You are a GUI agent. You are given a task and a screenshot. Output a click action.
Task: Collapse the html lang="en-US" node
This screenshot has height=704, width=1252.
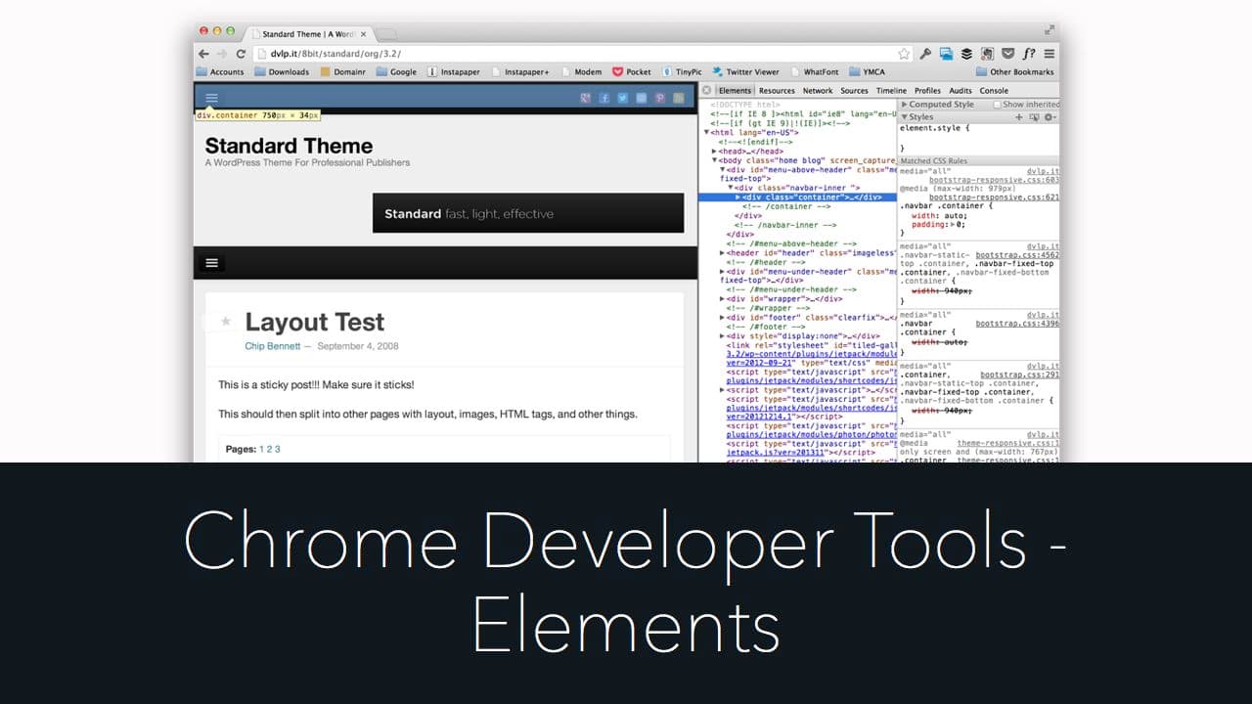(707, 131)
